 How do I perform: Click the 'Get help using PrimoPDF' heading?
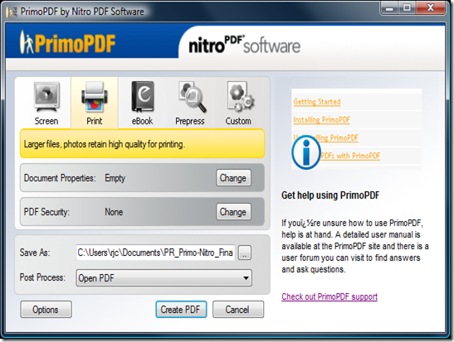click(330, 195)
